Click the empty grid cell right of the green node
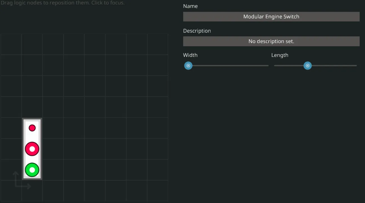This screenshot has width=365, height=203. coord(53,170)
